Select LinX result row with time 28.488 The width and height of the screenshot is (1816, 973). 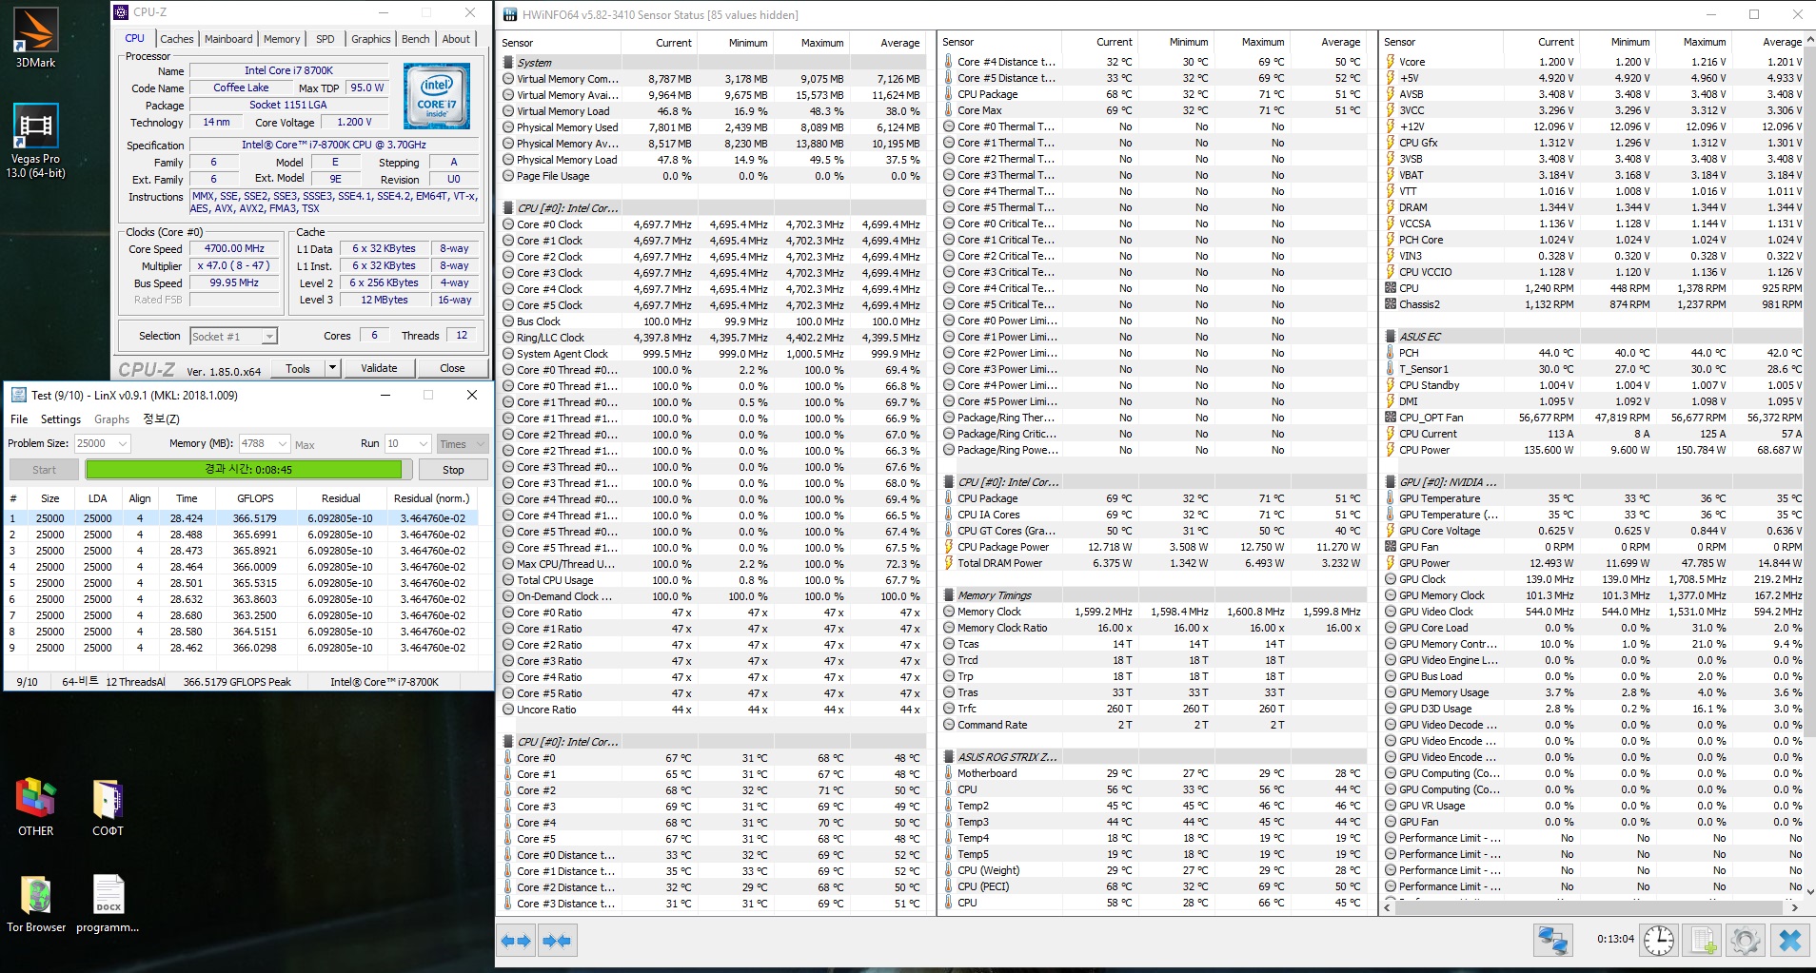pos(243,535)
